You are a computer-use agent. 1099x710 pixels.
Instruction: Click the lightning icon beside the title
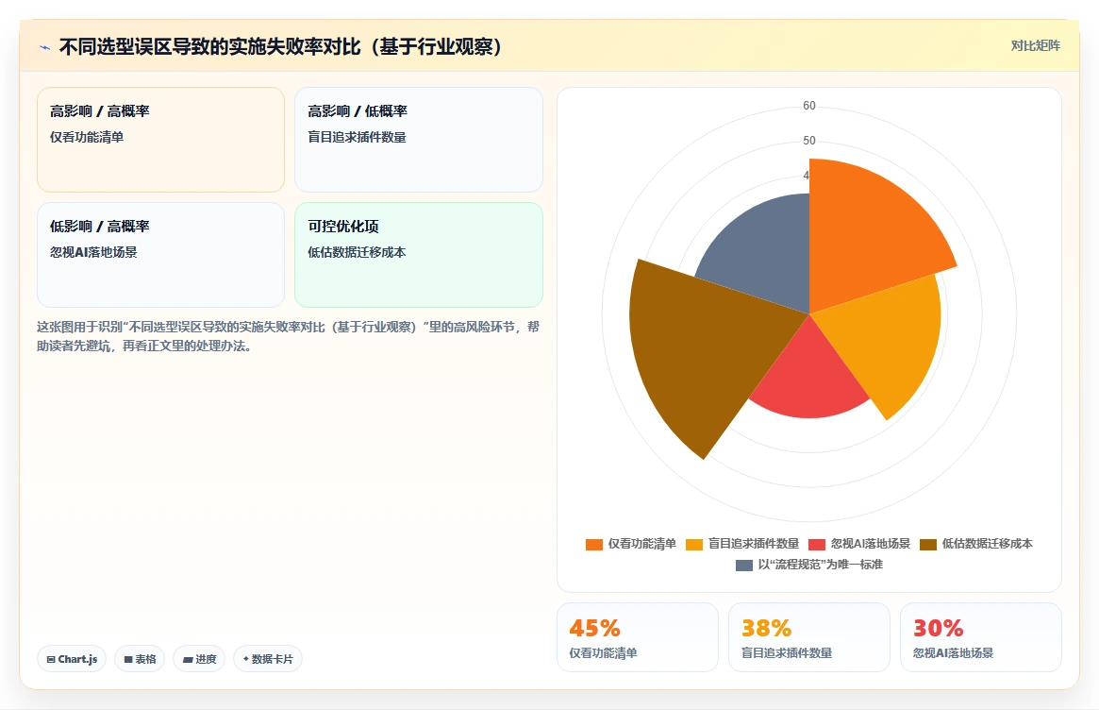click(45, 48)
